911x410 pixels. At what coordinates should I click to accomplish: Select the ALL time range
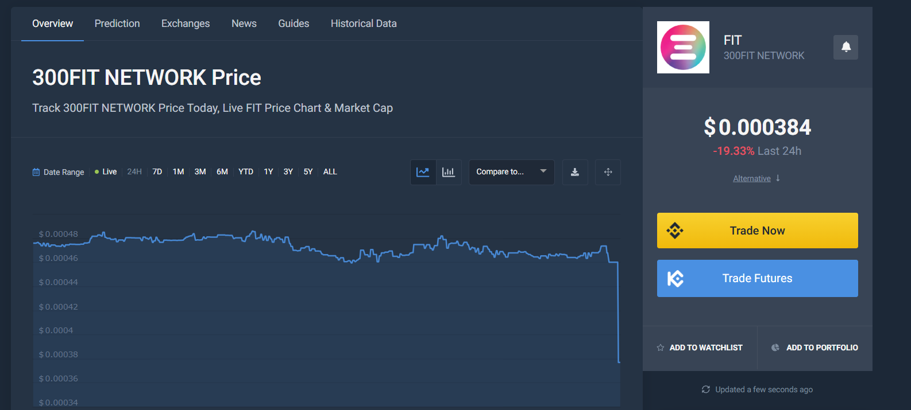coord(330,172)
